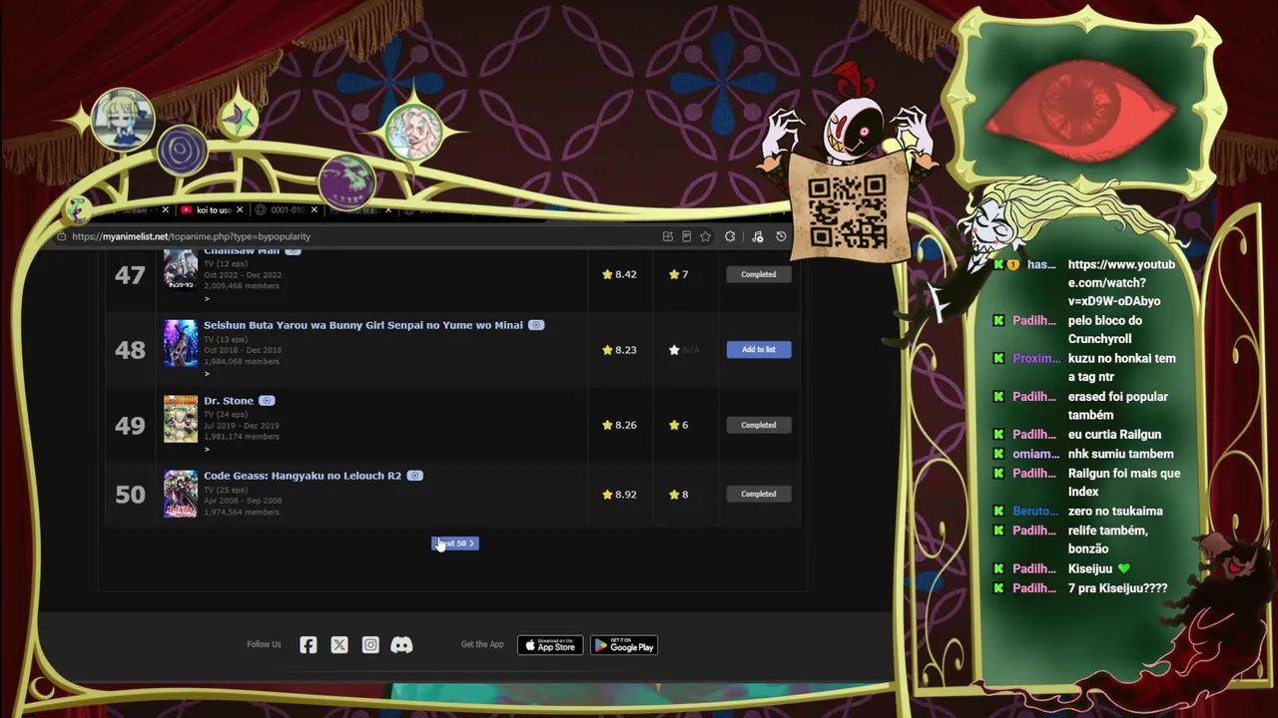
Task: Click the myanimelist.net URL in the address bar
Action: (191, 236)
